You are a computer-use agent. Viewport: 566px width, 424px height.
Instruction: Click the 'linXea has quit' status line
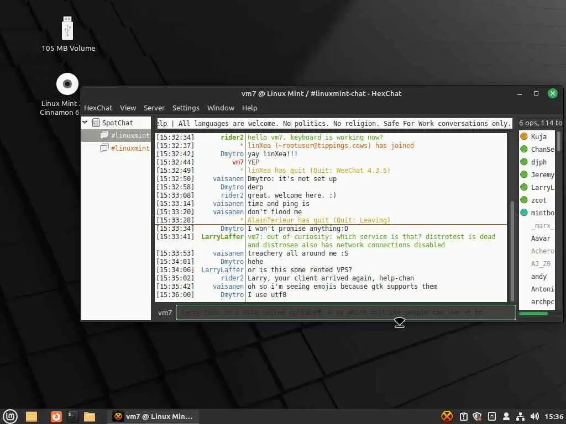pos(319,170)
